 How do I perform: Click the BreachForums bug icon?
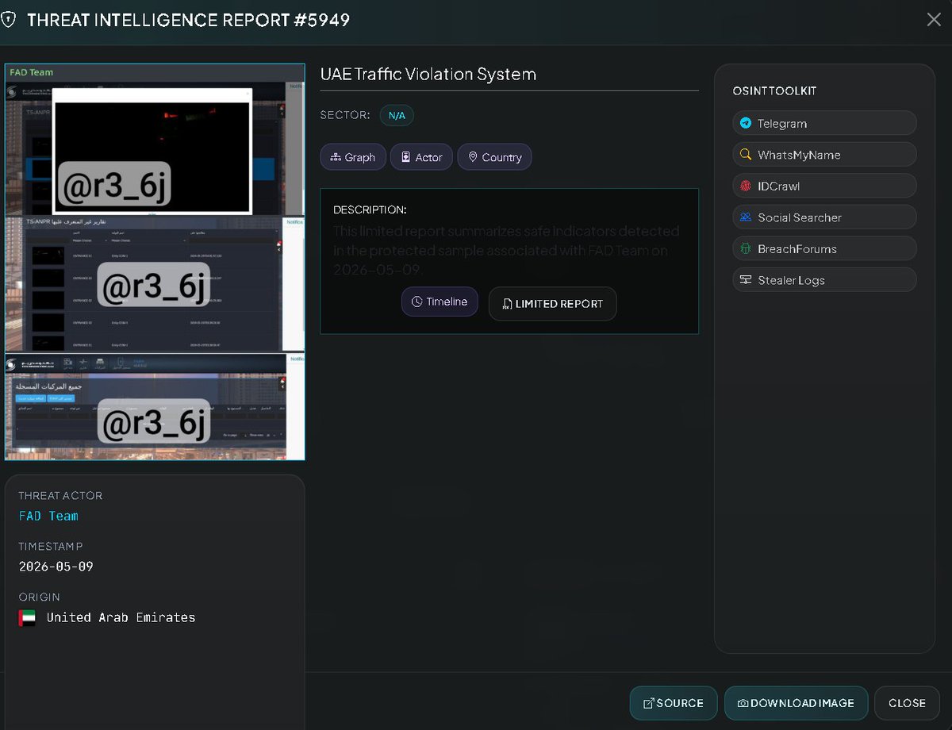[x=746, y=248]
